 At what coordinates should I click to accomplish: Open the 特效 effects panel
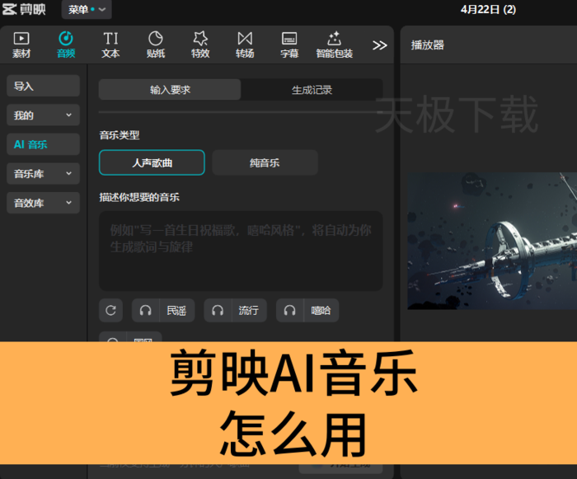pyautogui.click(x=200, y=45)
